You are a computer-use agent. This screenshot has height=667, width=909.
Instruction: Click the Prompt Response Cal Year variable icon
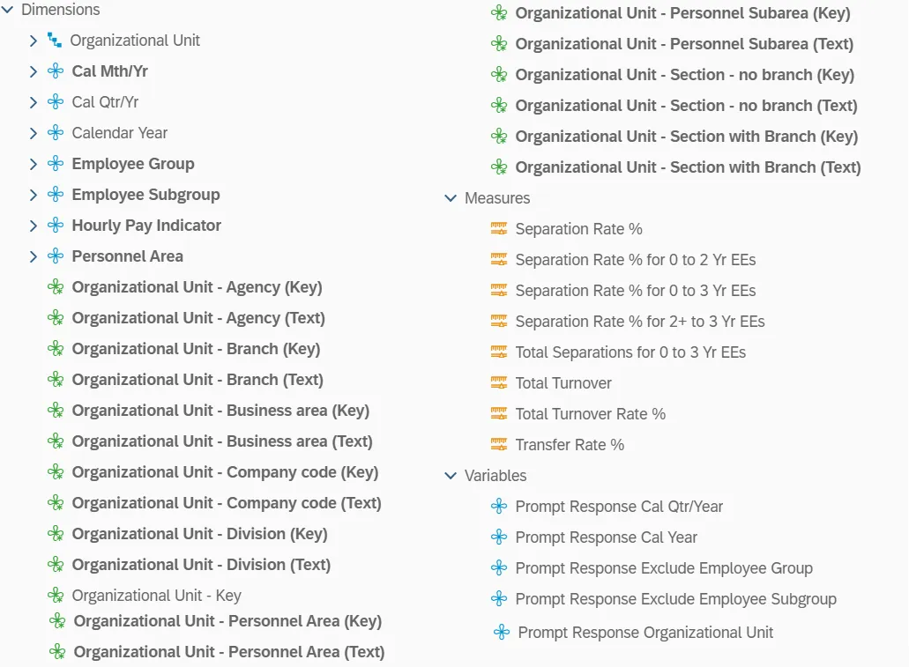tap(499, 537)
